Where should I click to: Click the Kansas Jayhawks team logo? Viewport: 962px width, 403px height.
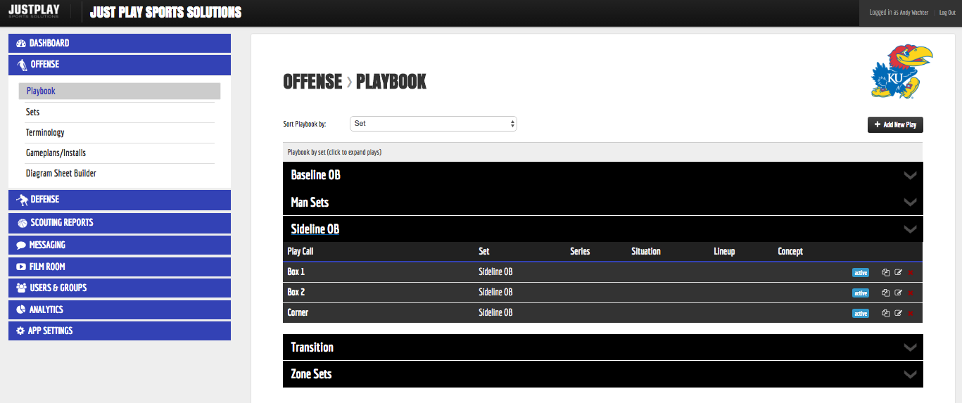tap(901, 72)
